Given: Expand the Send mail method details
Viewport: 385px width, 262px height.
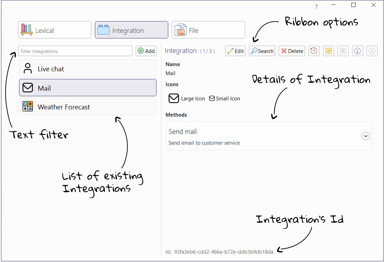Looking at the screenshot, I should (x=366, y=136).
